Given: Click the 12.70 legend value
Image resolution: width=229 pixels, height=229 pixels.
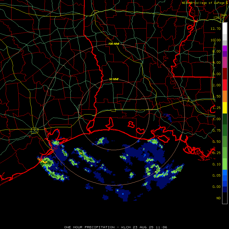Looking at the screenshot, I should (x=216, y=29).
